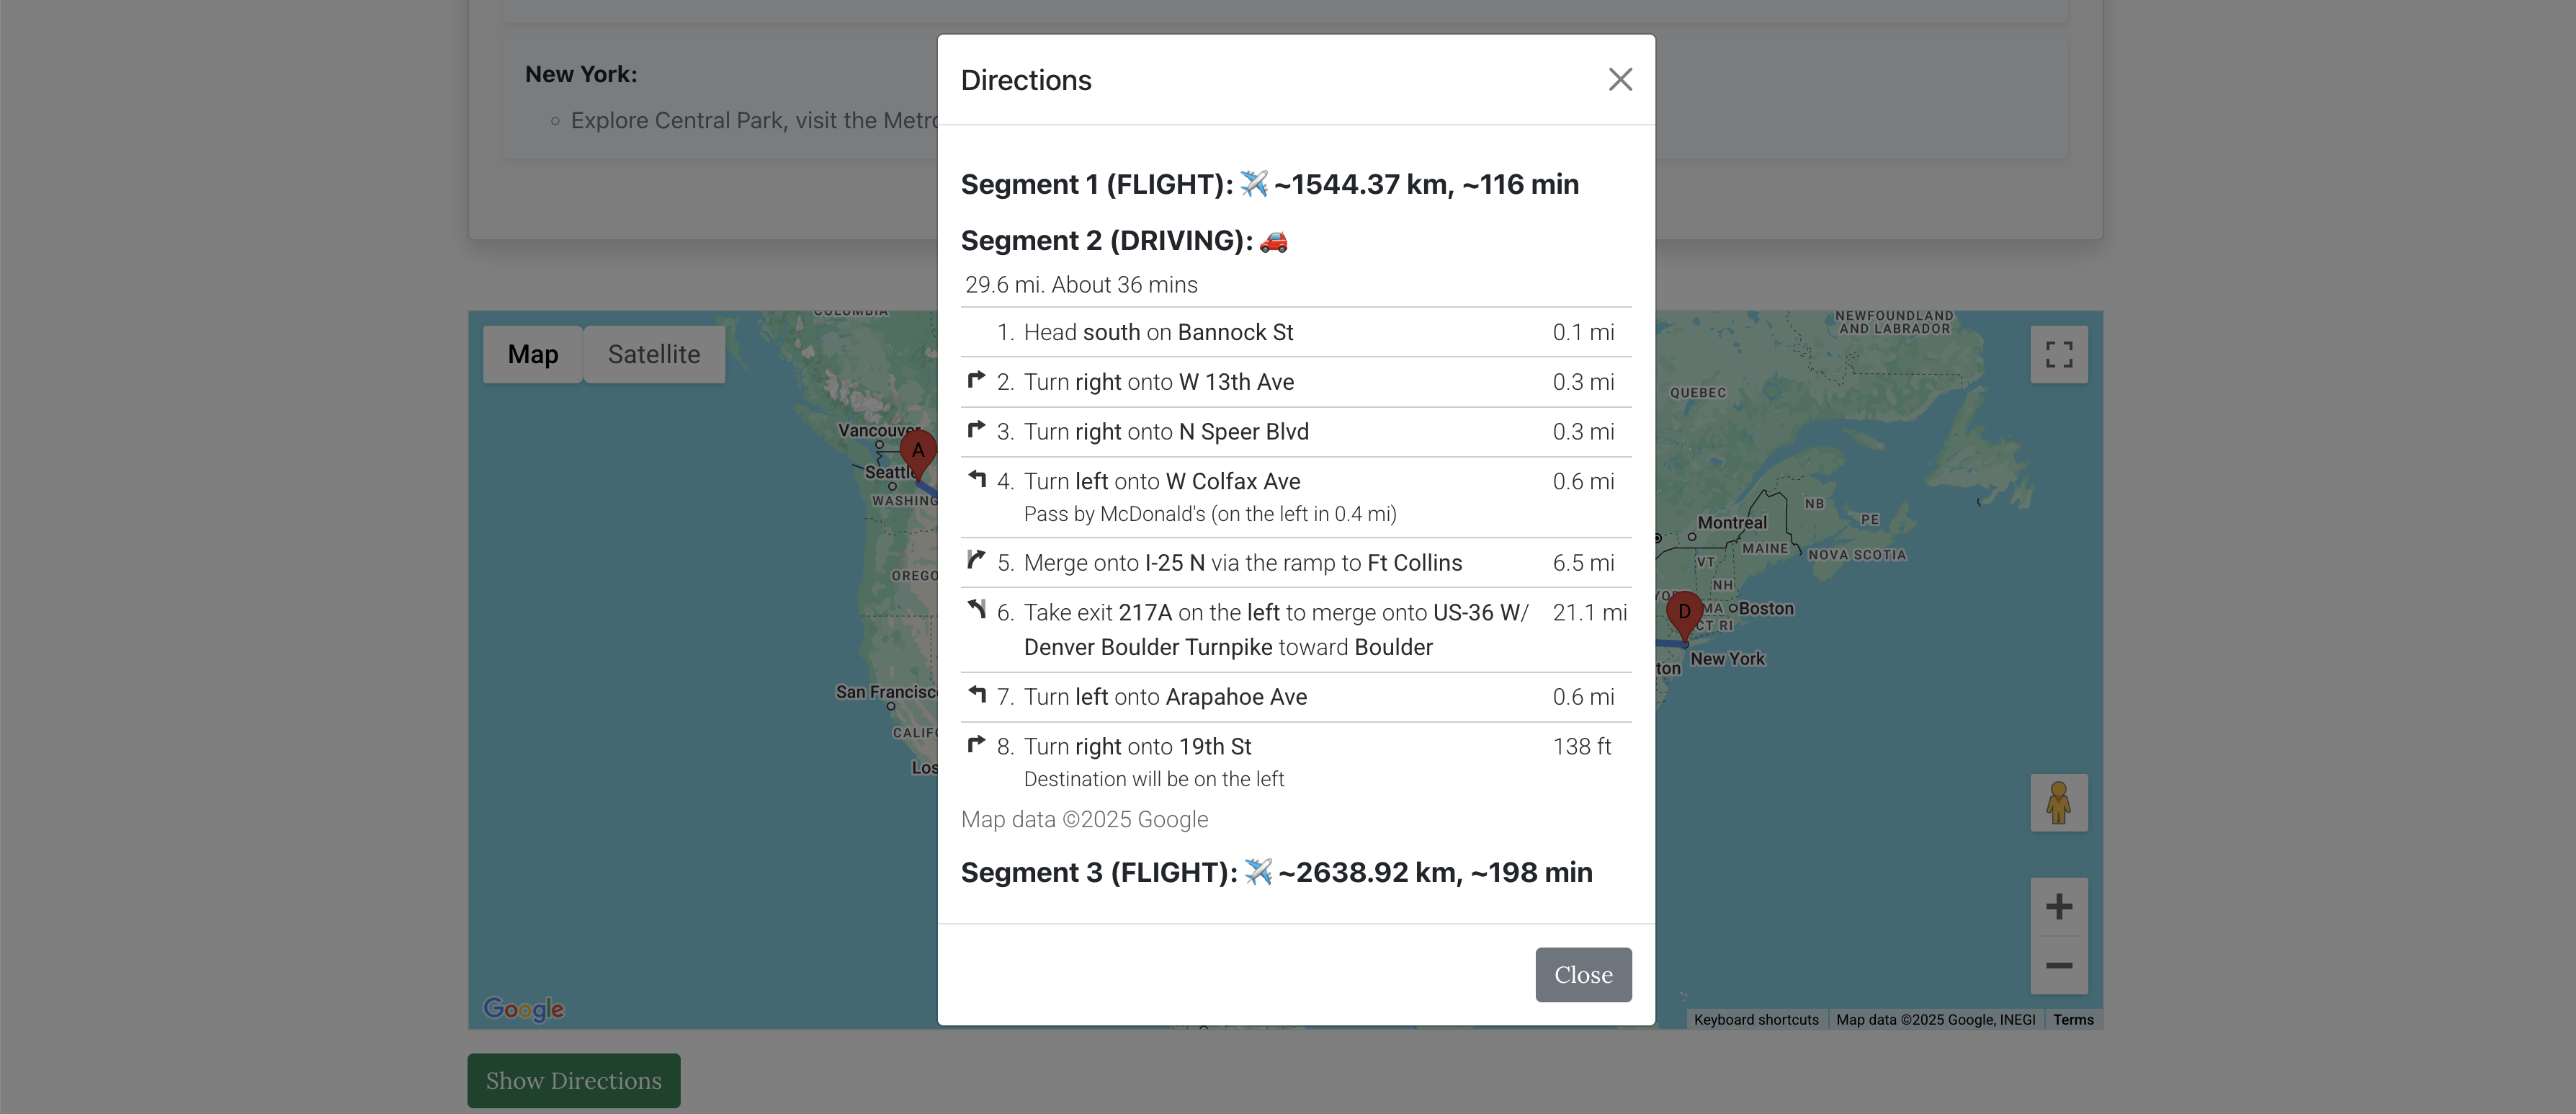Viewport: 2576px width, 1114px height.
Task: Select step 5 Merge onto I-25 N
Action: pos(1242,563)
